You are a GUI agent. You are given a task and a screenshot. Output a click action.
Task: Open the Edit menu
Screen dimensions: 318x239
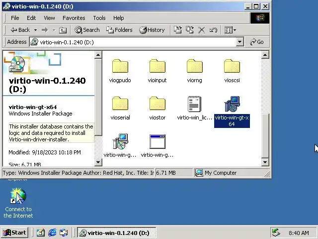[31, 18]
